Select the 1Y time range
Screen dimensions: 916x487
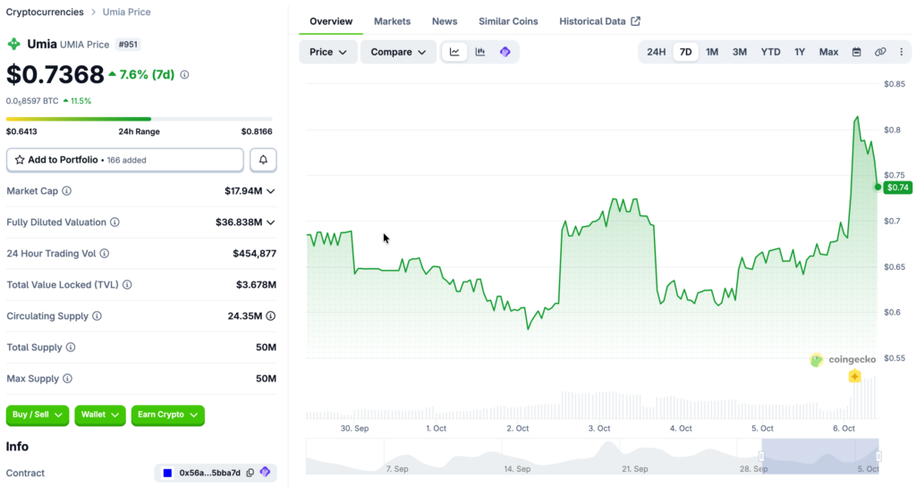point(800,52)
